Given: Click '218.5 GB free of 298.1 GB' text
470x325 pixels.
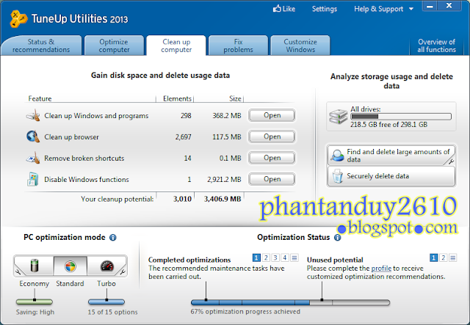Looking at the screenshot, I should (x=388, y=125).
